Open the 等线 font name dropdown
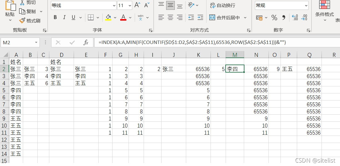Screen dimensions: 340x166 click(x=114, y=6)
